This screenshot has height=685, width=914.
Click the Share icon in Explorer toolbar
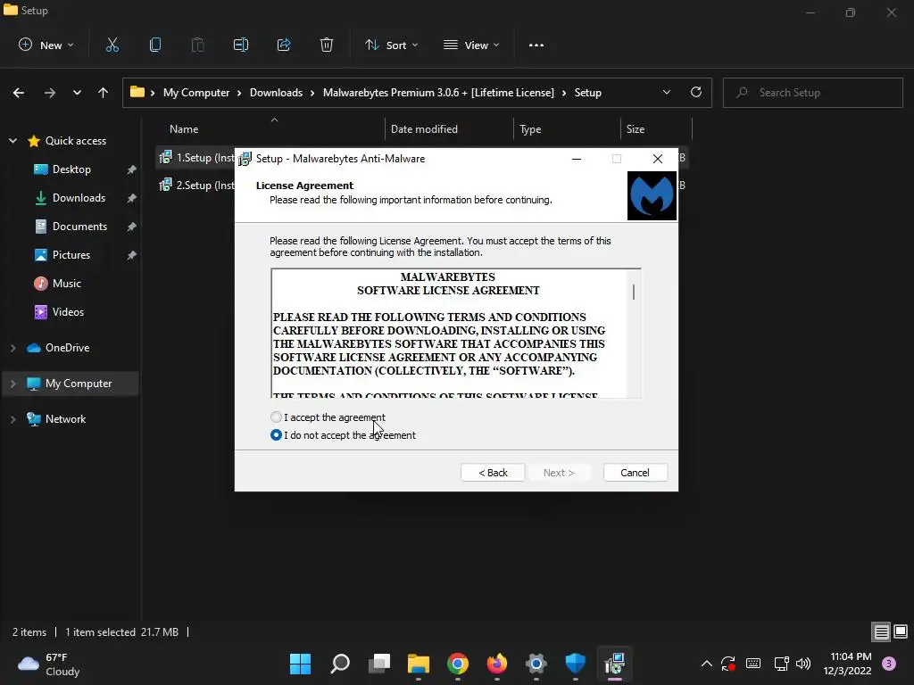(x=284, y=45)
